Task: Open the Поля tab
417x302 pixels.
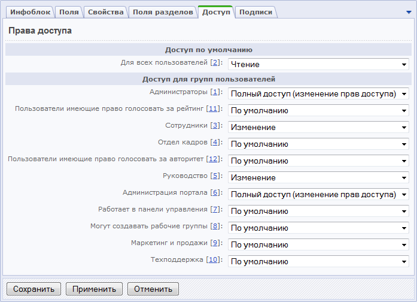Action: point(69,12)
